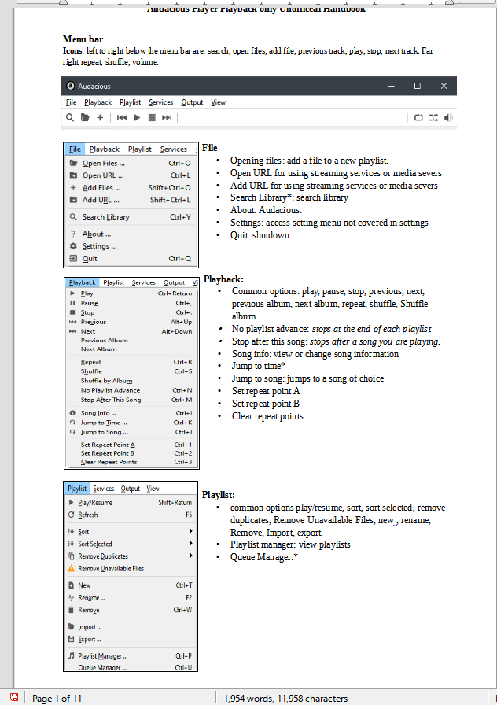
Task: Click the gear icon beside Settings
Action: [73, 246]
